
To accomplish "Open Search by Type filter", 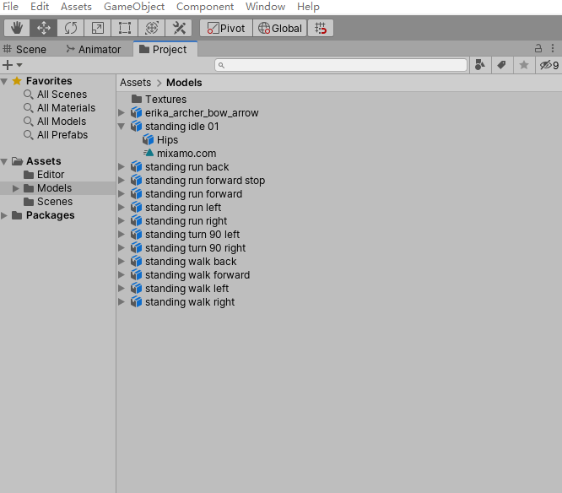I will (480, 65).
